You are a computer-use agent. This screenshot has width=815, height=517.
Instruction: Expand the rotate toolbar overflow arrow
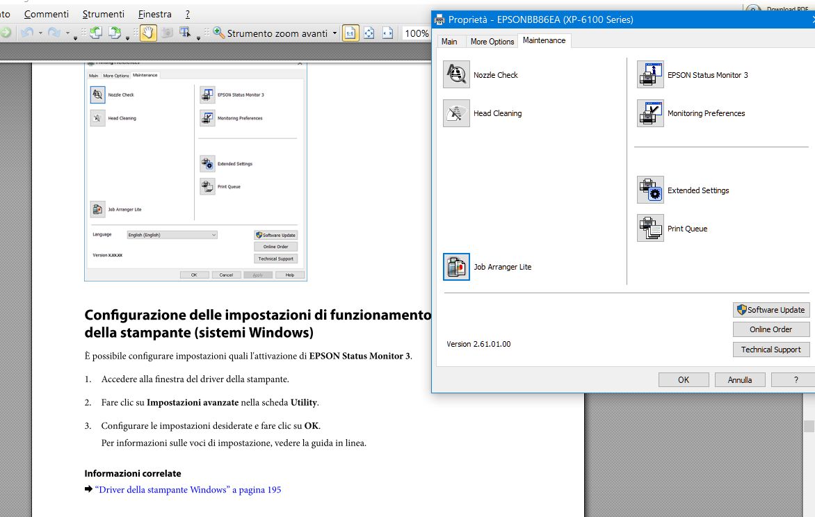point(127,38)
